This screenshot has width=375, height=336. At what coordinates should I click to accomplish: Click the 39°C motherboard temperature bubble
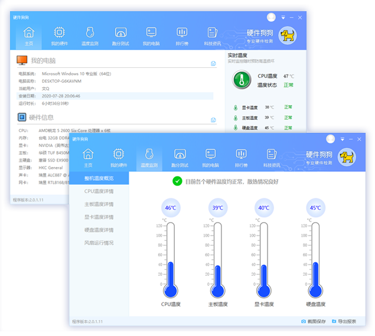click(218, 208)
